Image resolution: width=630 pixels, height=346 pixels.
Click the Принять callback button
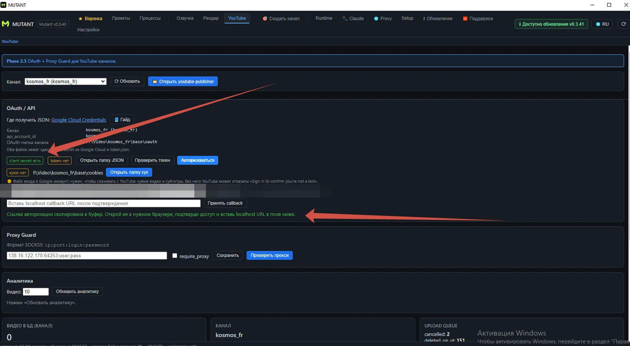(x=225, y=204)
